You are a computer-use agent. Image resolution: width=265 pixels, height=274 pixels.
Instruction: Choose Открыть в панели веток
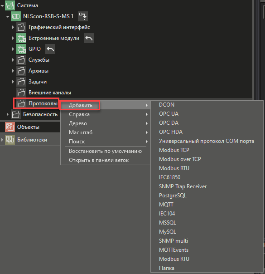pyautogui.click(x=106, y=160)
